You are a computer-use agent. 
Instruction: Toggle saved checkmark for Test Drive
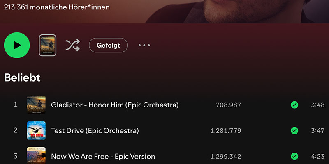coord(294,131)
